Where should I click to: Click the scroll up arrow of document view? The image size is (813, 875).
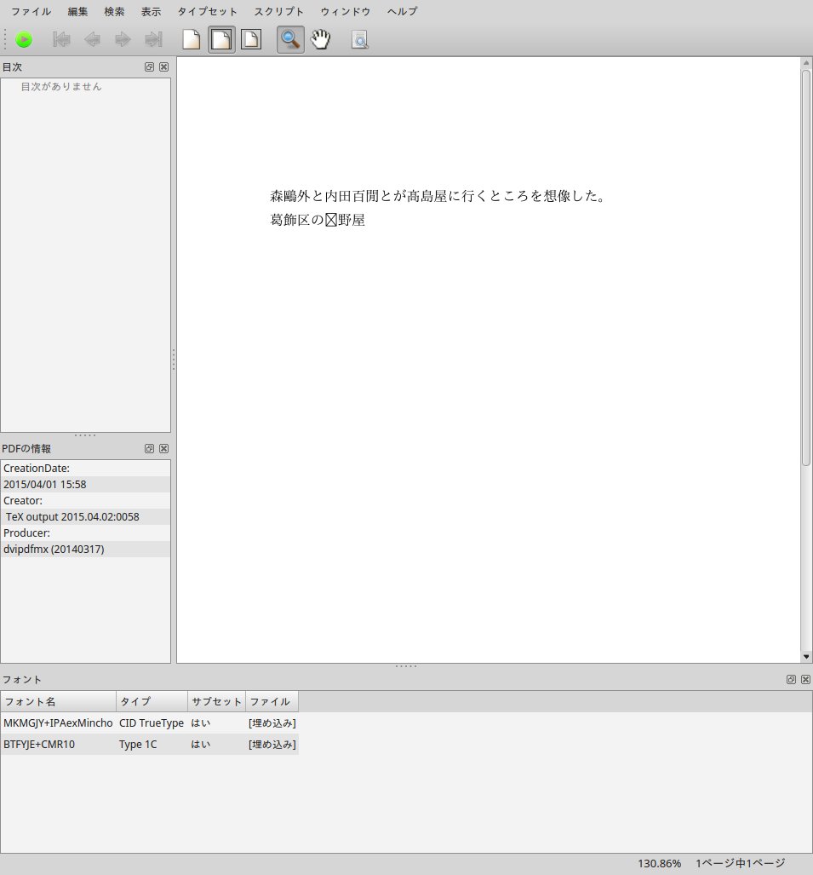point(806,62)
